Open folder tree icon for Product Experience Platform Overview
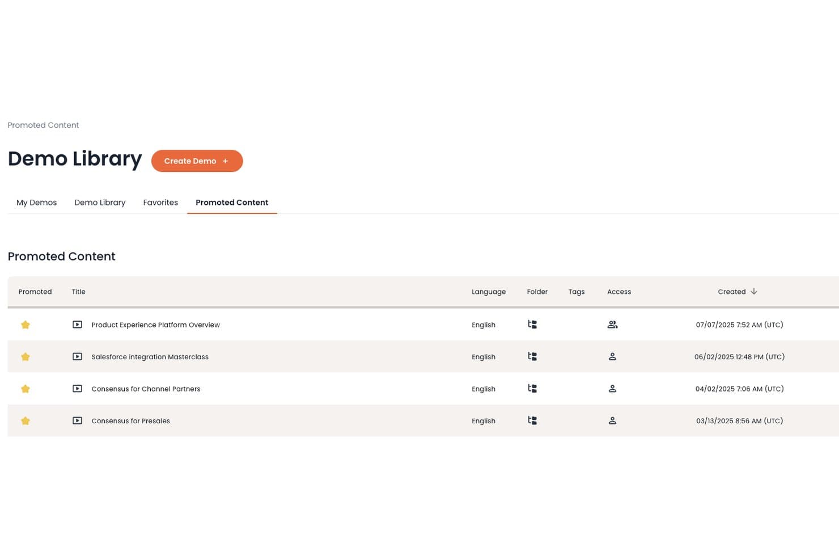Viewport: 839px width, 560px height. [x=532, y=325]
